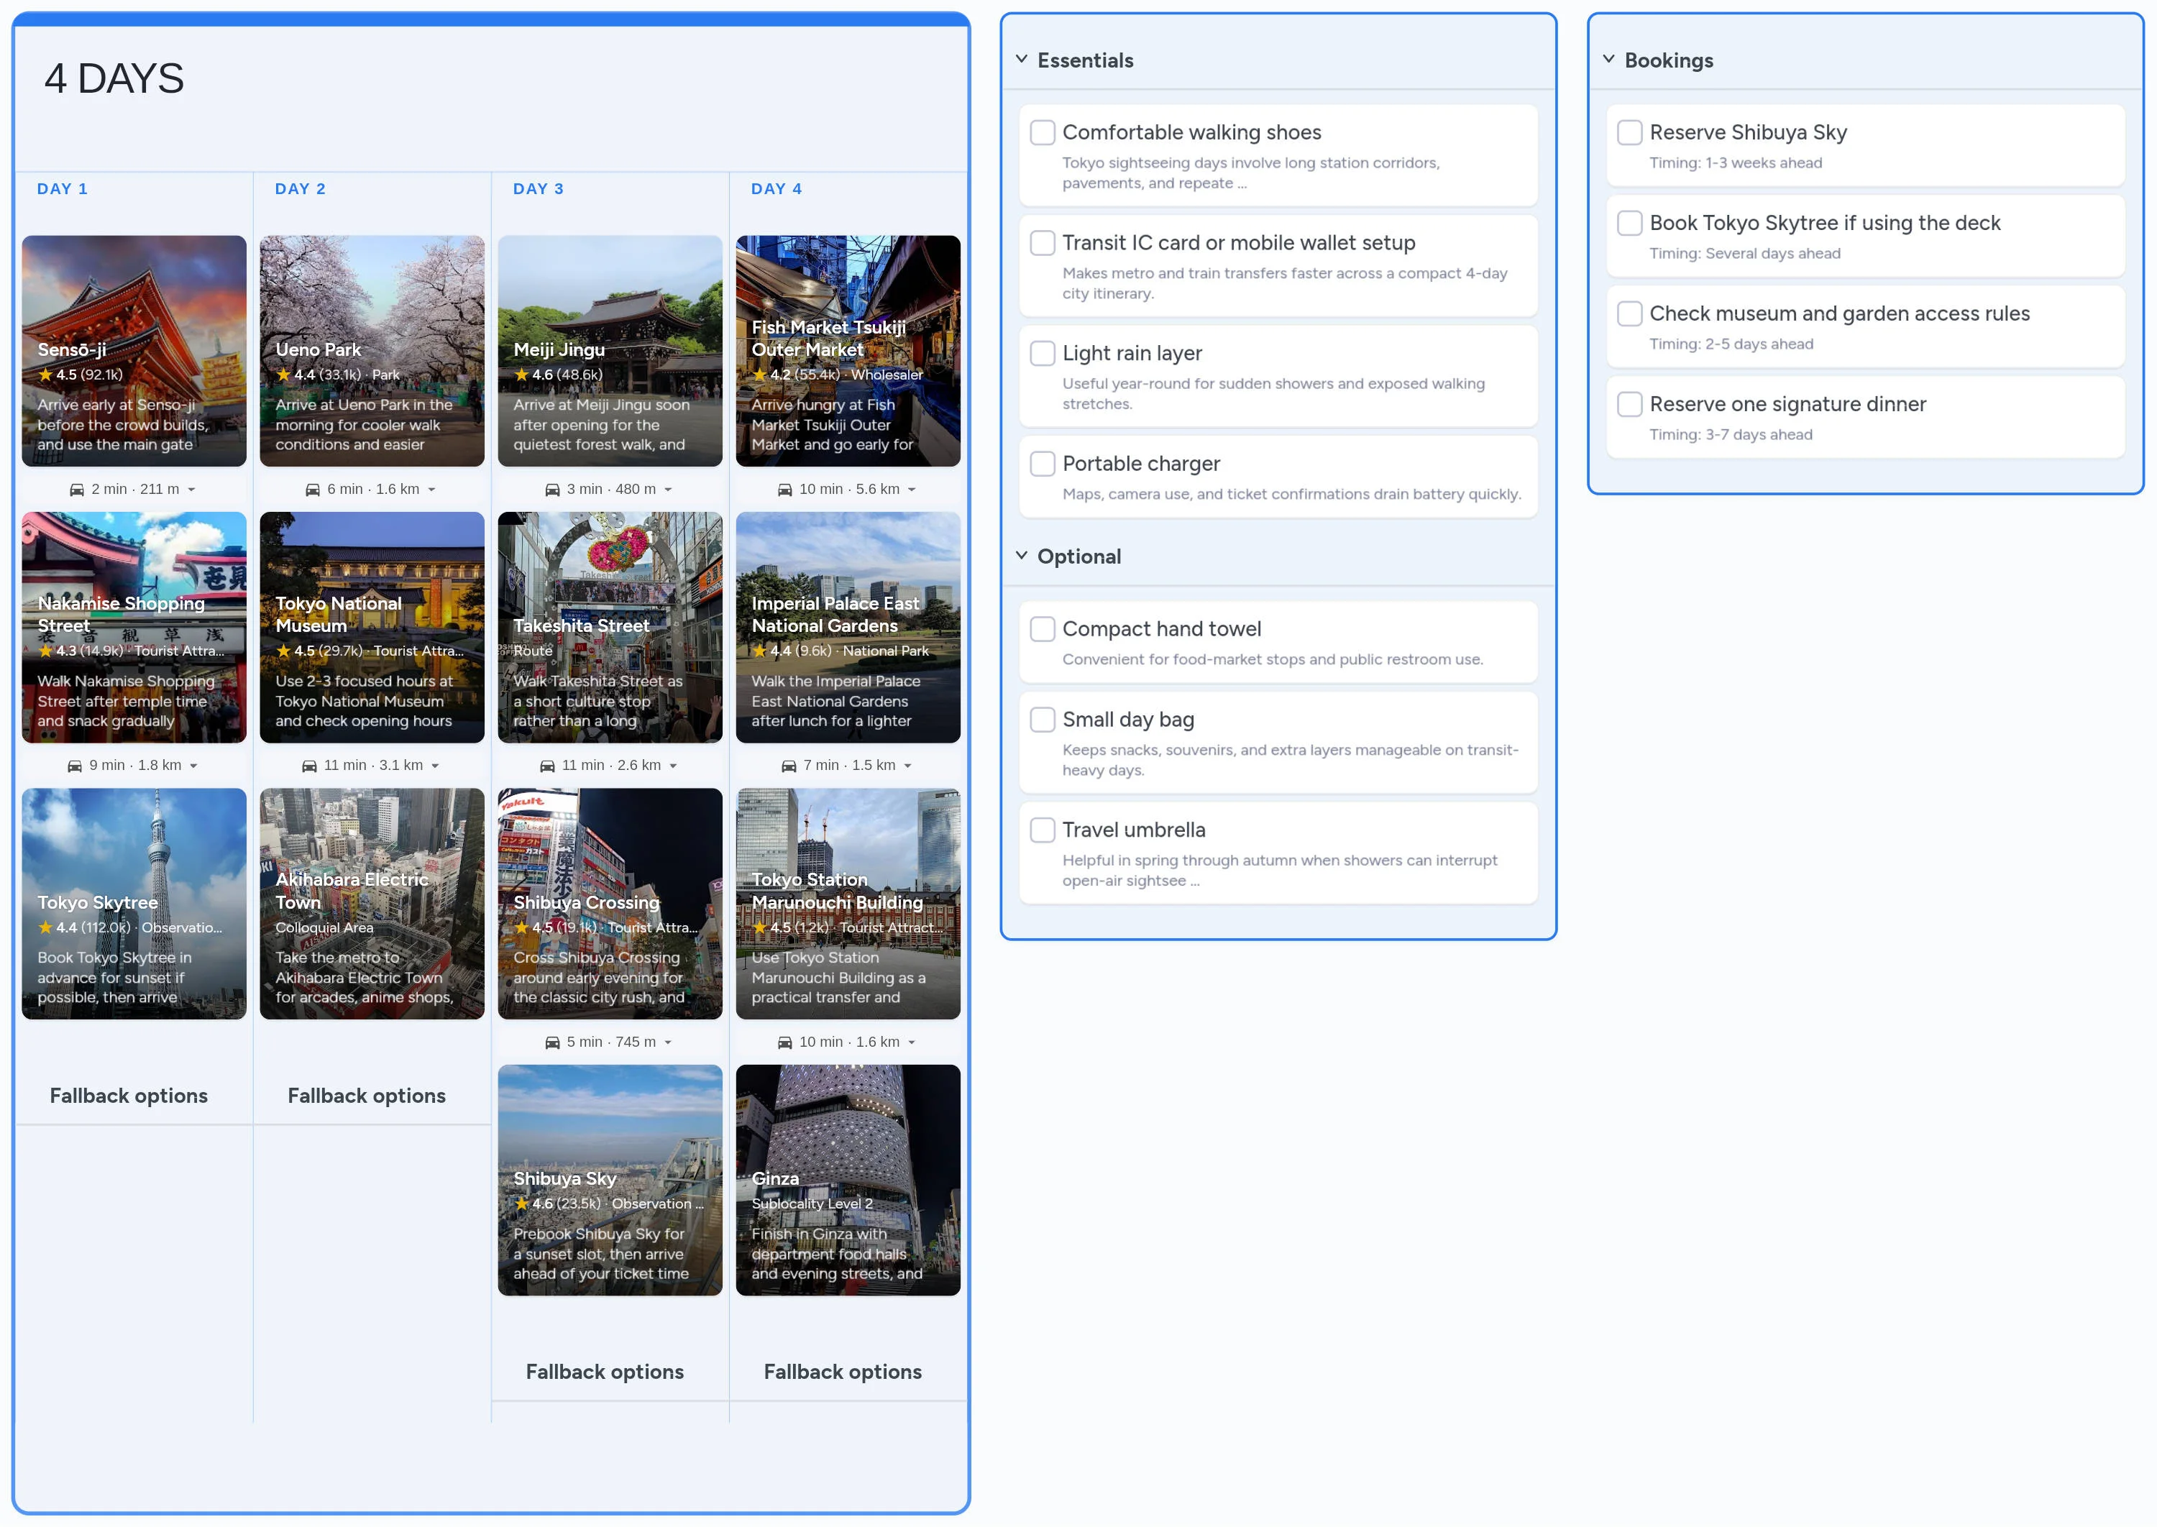Image resolution: width=2157 pixels, height=1527 pixels.
Task: Check the Travel umbrella item
Action: click(1042, 830)
